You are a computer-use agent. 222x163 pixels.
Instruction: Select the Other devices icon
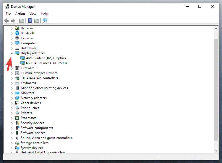tap(17, 103)
